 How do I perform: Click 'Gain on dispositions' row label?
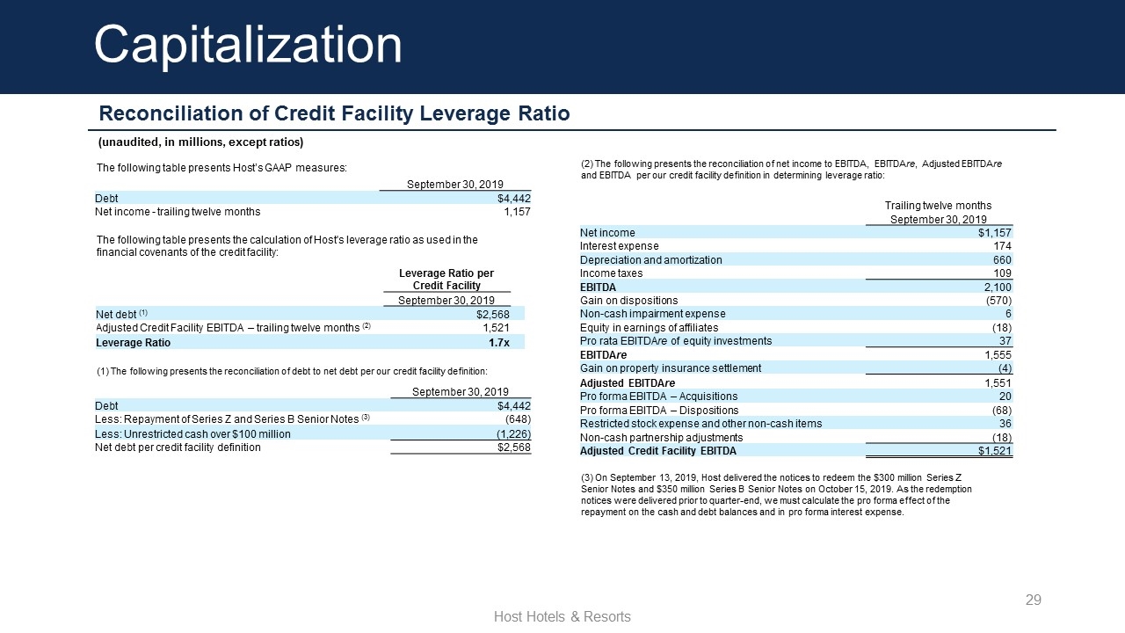[x=629, y=301]
